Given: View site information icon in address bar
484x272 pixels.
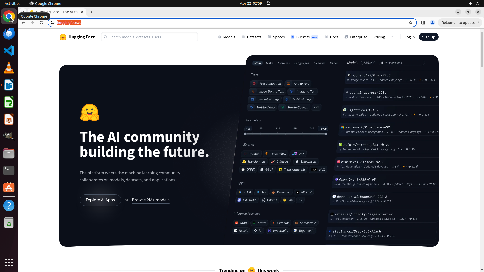Looking at the screenshot, I should [52, 23].
